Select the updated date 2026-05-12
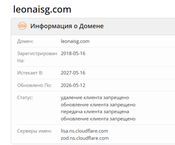 click(x=73, y=85)
